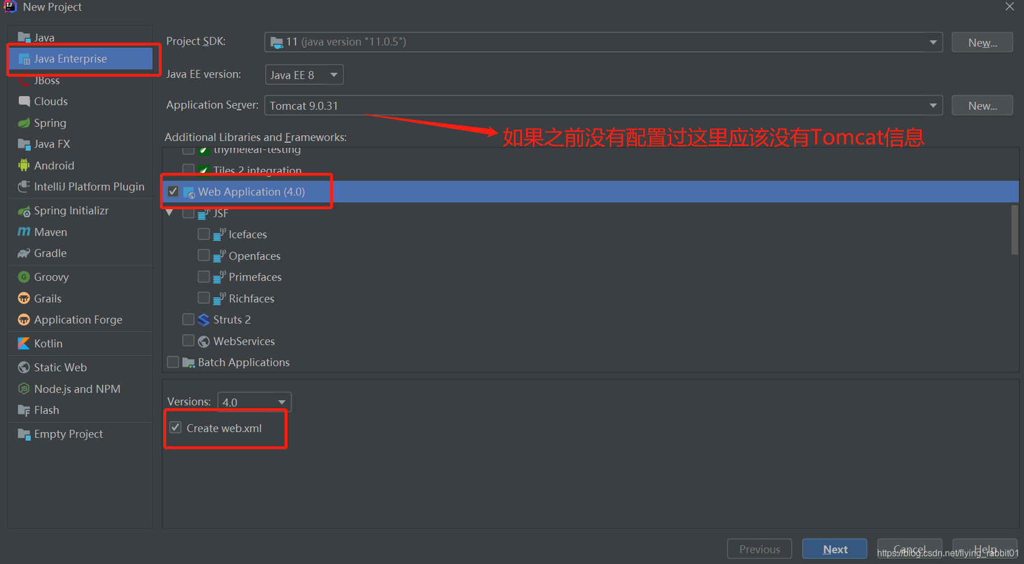
Task: Click the Openfaces library icon
Action: tap(219, 256)
